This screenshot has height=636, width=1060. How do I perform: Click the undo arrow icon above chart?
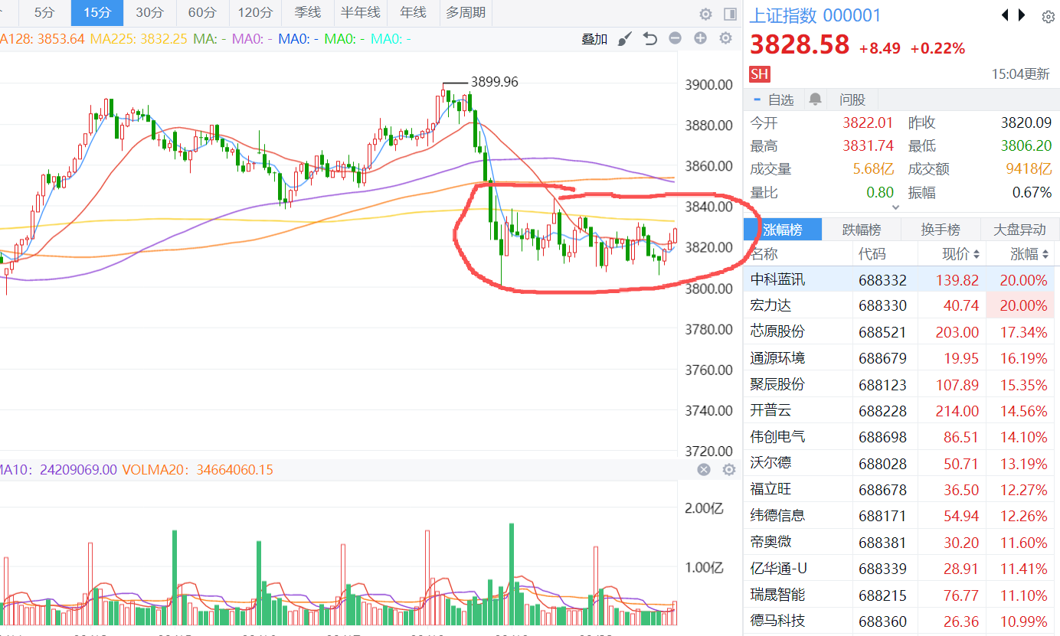(650, 38)
